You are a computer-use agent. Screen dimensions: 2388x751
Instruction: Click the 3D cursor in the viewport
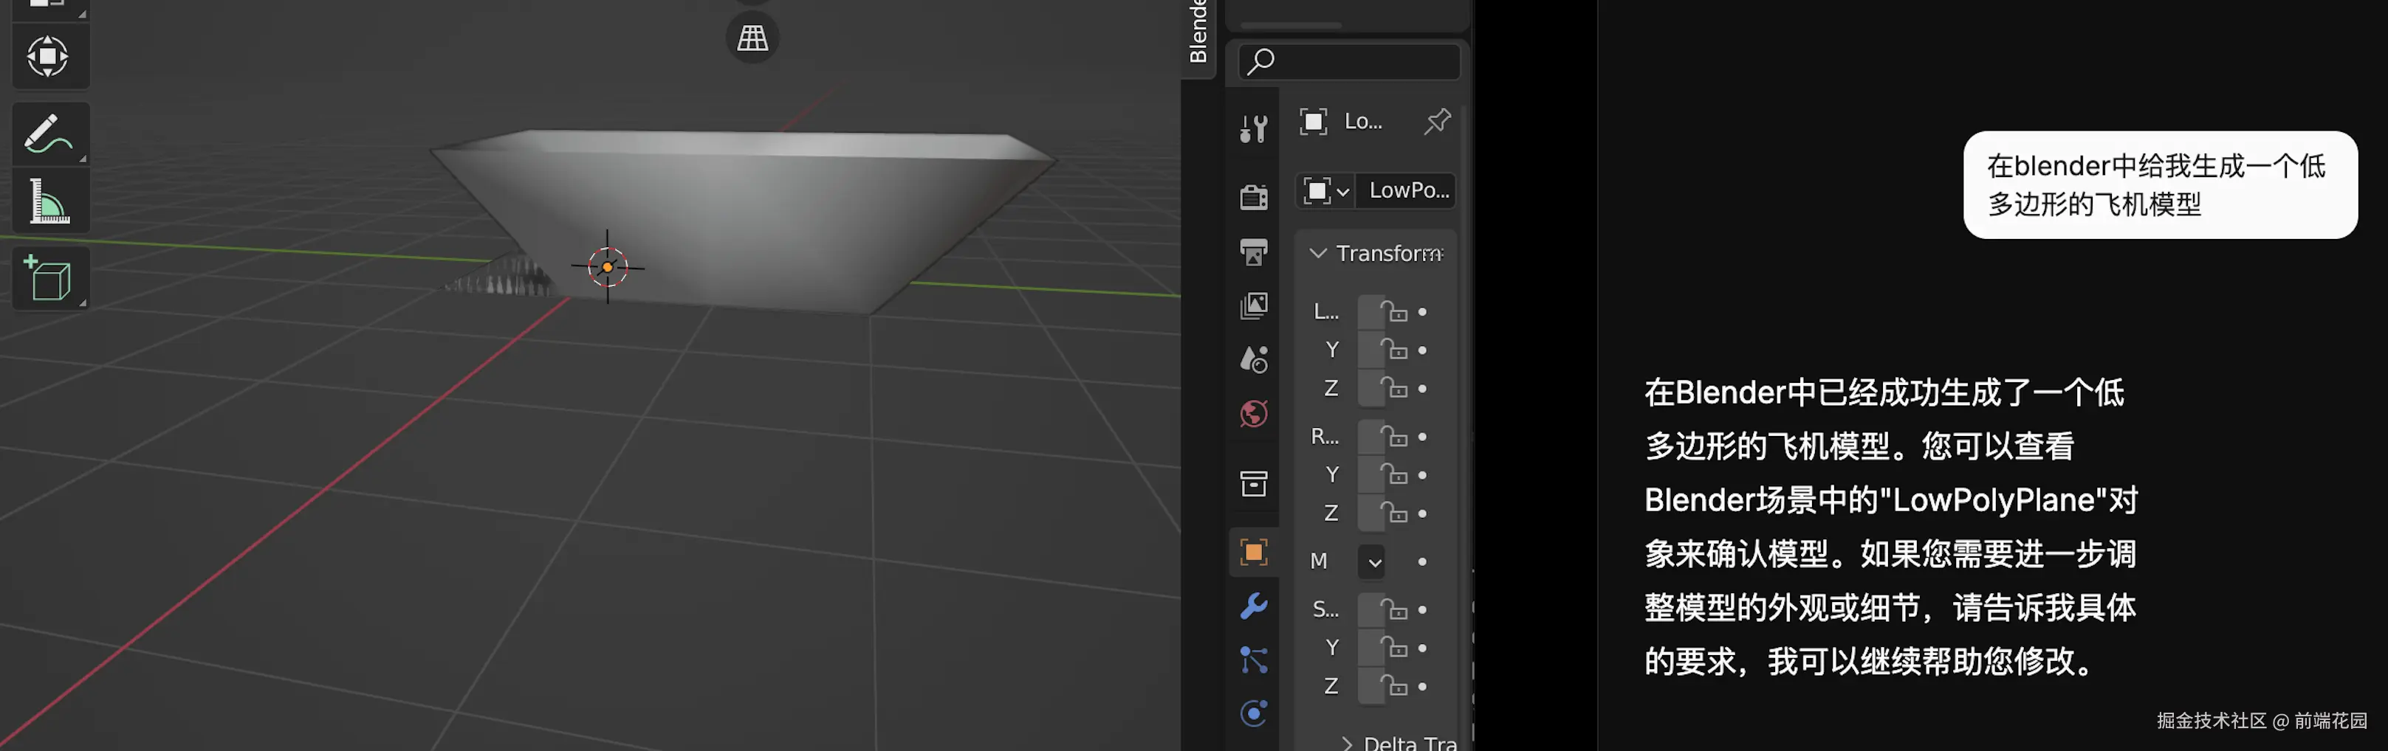(x=607, y=267)
